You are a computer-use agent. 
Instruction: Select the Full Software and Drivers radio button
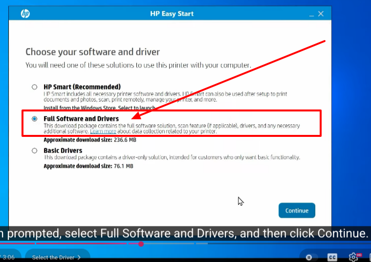click(x=35, y=119)
